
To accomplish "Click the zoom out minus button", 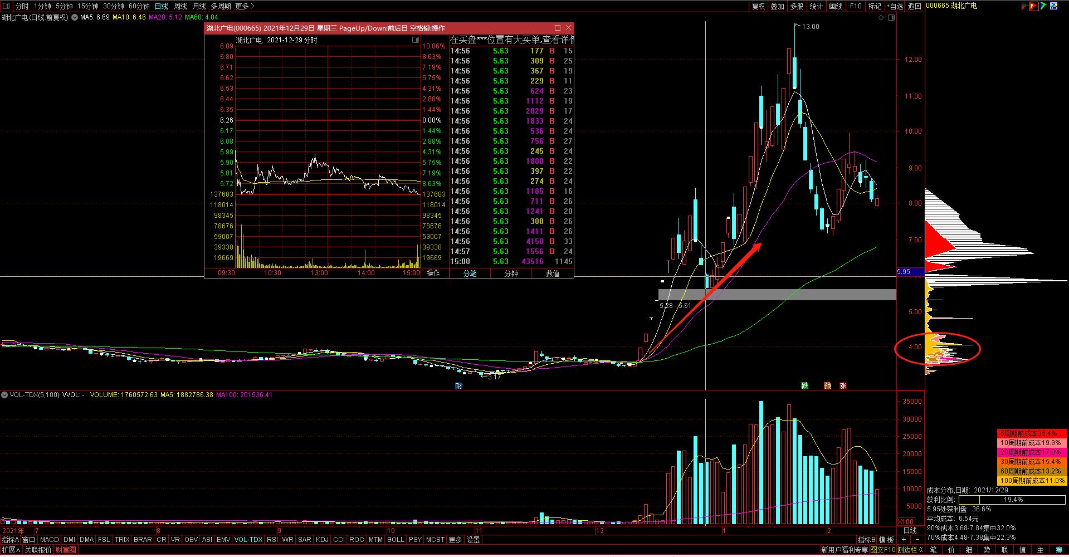I will click(x=916, y=540).
